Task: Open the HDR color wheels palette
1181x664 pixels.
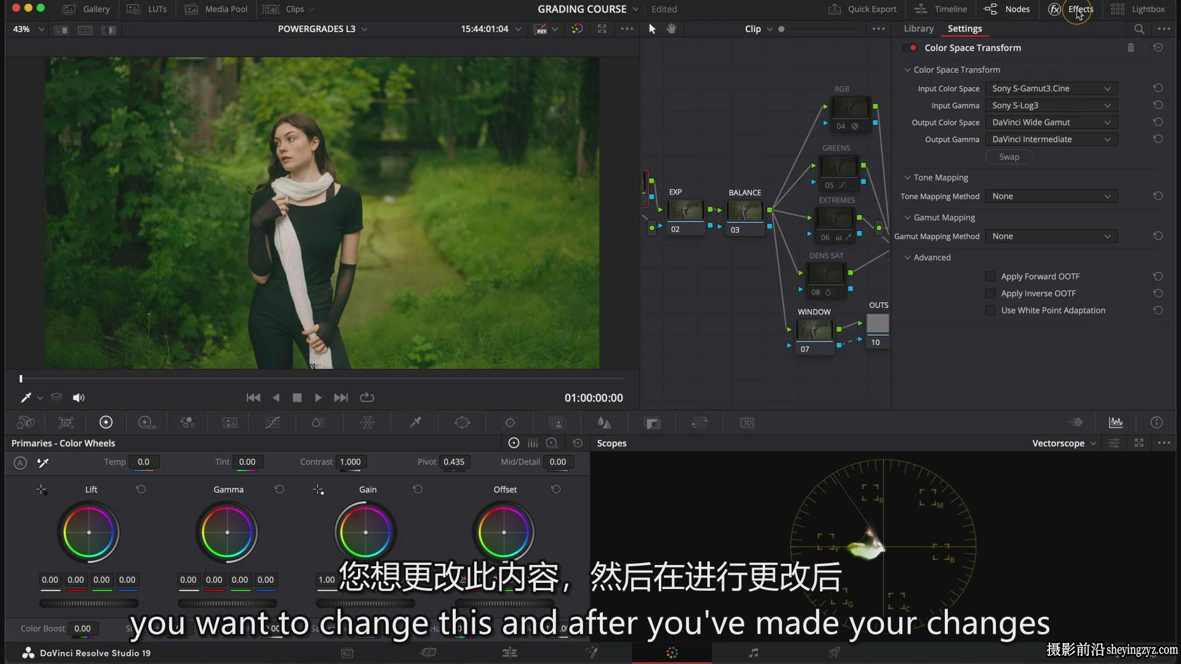Action: point(147,422)
